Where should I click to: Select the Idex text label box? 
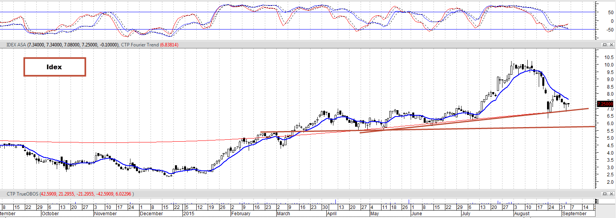pyautogui.click(x=54, y=67)
